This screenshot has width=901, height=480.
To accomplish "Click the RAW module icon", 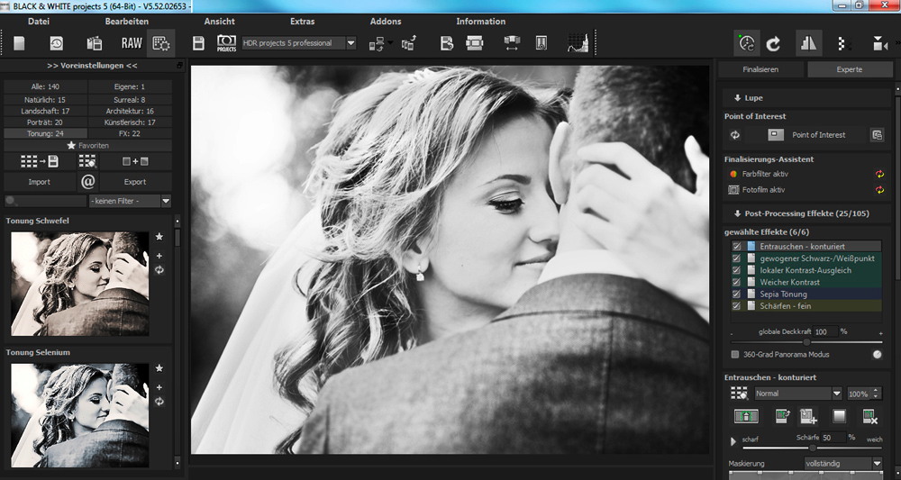I will click(x=132, y=43).
